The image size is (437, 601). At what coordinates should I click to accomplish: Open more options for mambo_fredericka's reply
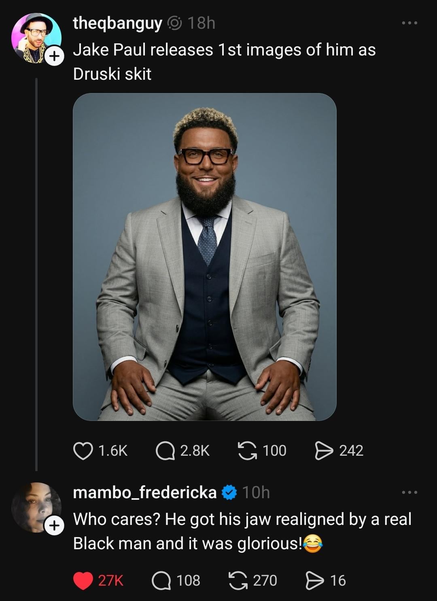click(409, 493)
